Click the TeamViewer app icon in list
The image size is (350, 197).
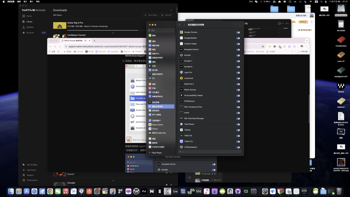(x=181, y=124)
